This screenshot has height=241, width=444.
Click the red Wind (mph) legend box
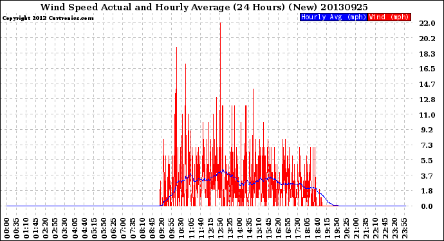(x=389, y=17)
